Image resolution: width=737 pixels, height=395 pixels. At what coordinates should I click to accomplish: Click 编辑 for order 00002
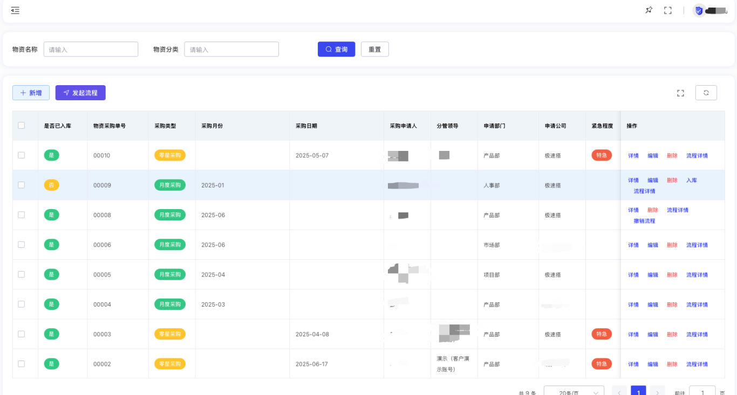click(653, 364)
